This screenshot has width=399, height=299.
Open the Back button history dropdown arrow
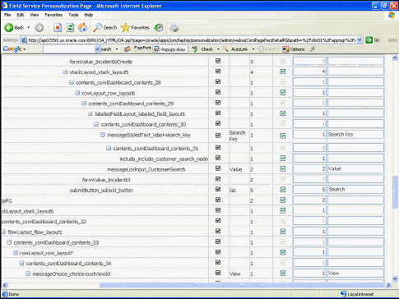coord(29,27)
